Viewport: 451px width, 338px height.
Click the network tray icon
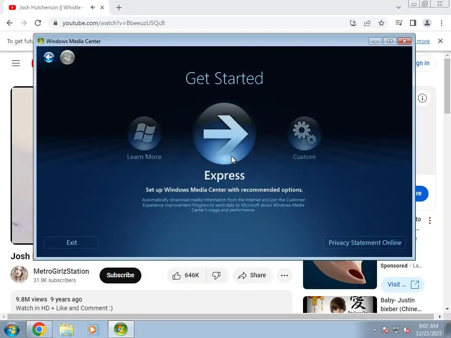pyautogui.click(x=396, y=330)
